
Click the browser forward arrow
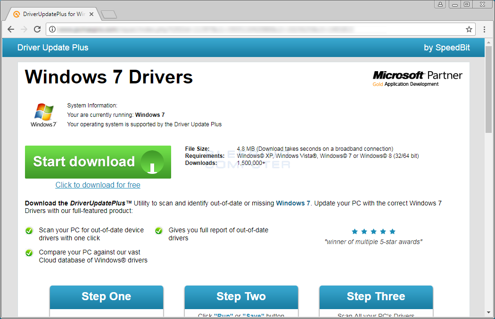click(24, 29)
